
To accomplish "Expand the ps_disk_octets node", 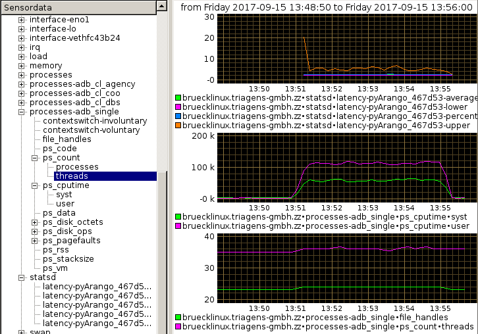I will tap(34, 222).
